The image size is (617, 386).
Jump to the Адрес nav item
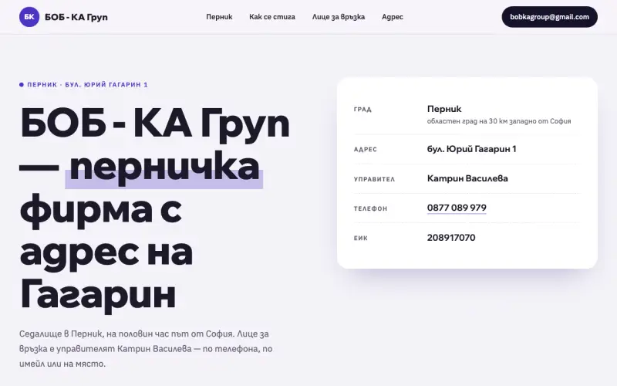pyautogui.click(x=393, y=17)
